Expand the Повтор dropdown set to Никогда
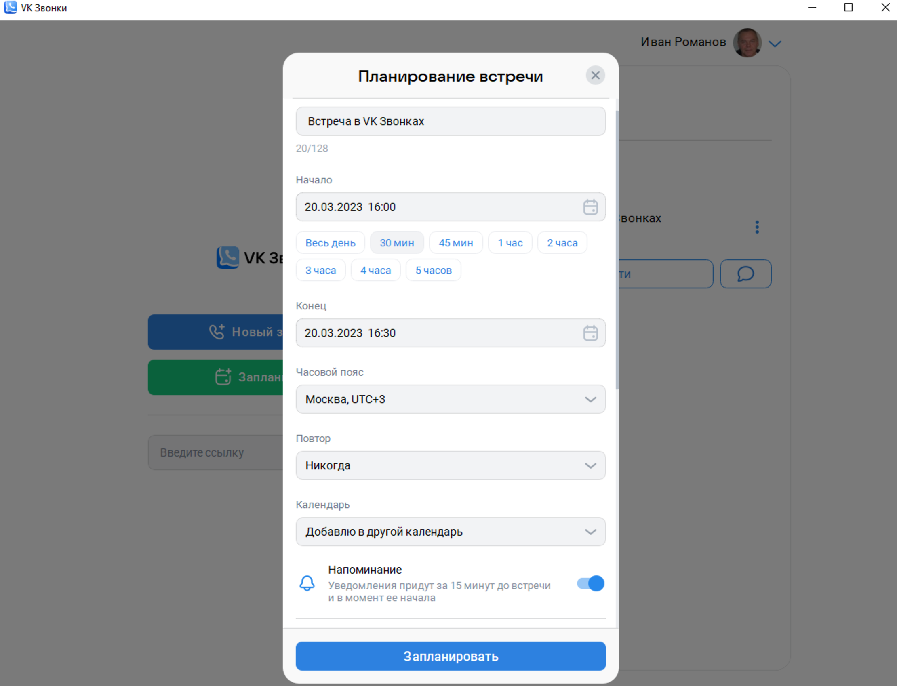Image resolution: width=897 pixels, height=686 pixels. (x=451, y=465)
